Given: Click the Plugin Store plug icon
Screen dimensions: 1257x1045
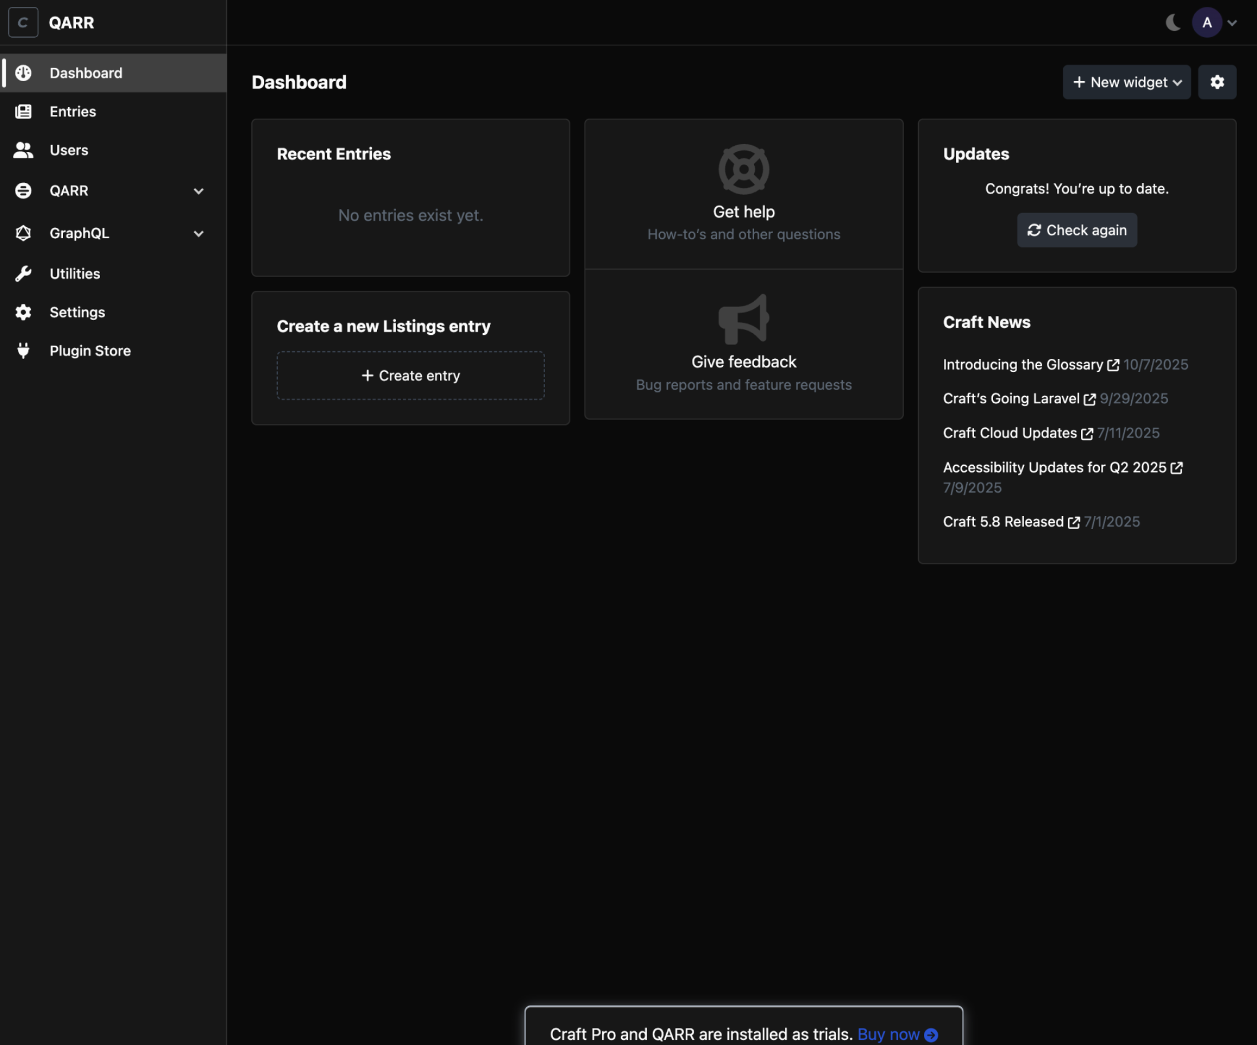Looking at the screenshot, I should point(23,351).
